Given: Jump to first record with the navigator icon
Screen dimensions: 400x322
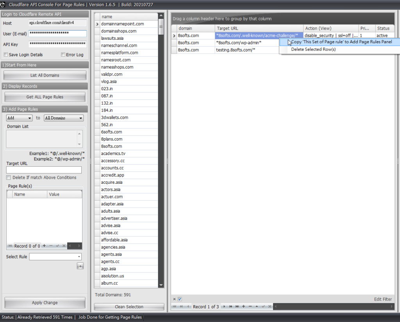Looking at the screenshot, I should click(174, 307).
